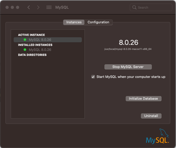The image size is (176, 148).
Task: Click the MySQL dolphin logo
Action: pos(157,136)
